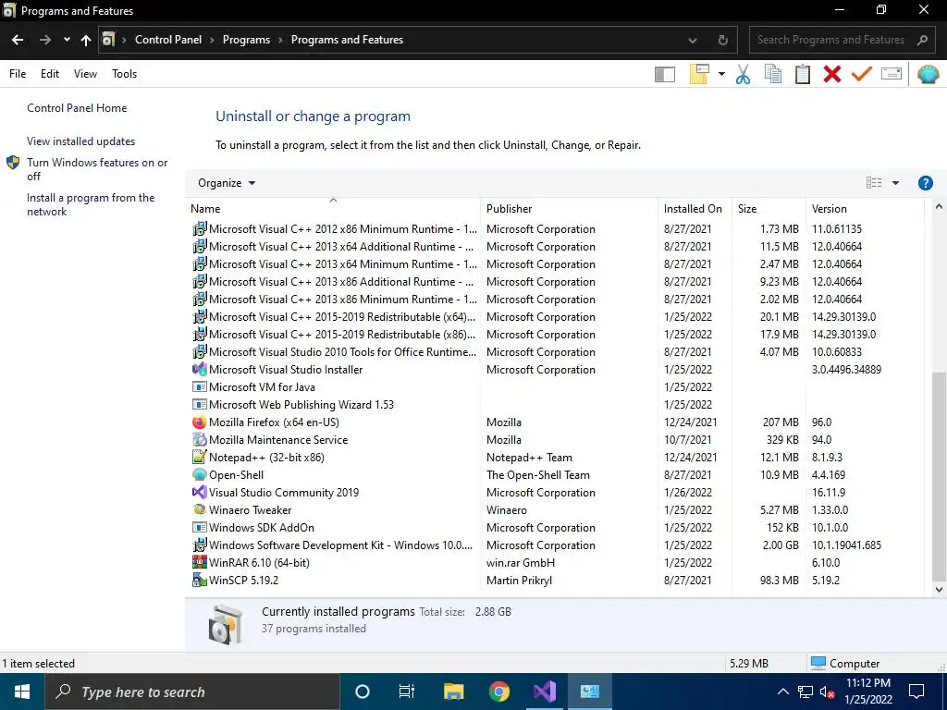Select the Open-Shell program icon

[200, 475]
